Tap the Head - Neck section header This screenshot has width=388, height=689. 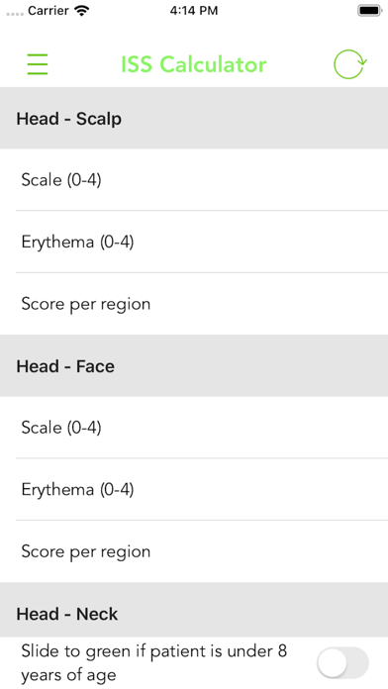(x=194, y=610)
